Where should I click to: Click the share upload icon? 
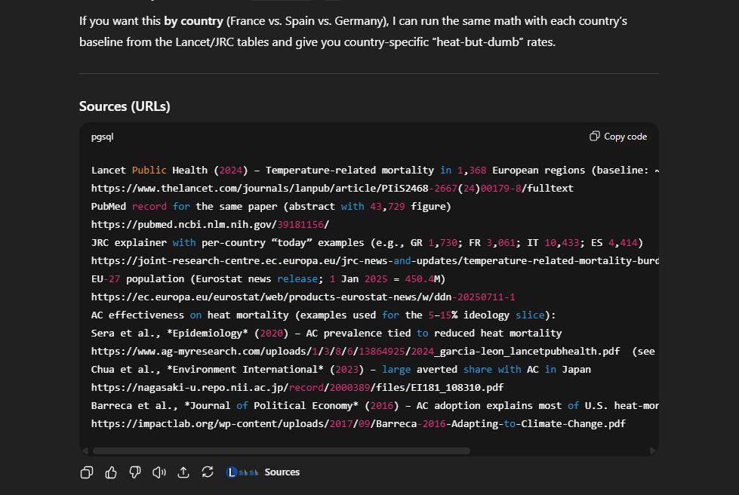pos(183,472)
